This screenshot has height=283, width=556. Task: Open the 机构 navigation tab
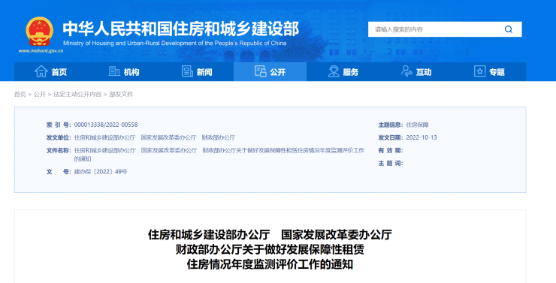(x=124, y=71)
